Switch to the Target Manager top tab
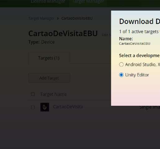Viewport: 160px width, 149px height. (88, 1)
